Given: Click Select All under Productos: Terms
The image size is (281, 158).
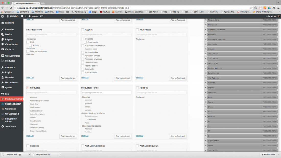Looking at the screenshot, I should pyautogui.click(x=85, y=136).
